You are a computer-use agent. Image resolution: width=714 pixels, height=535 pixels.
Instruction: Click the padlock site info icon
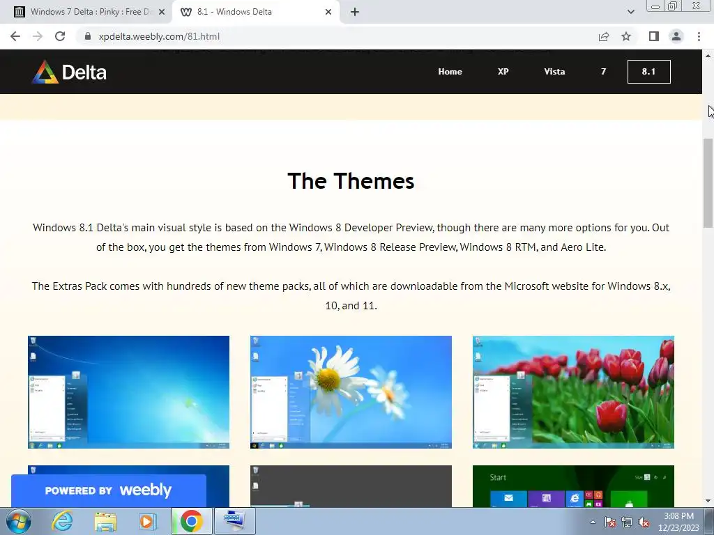[88, 36]
